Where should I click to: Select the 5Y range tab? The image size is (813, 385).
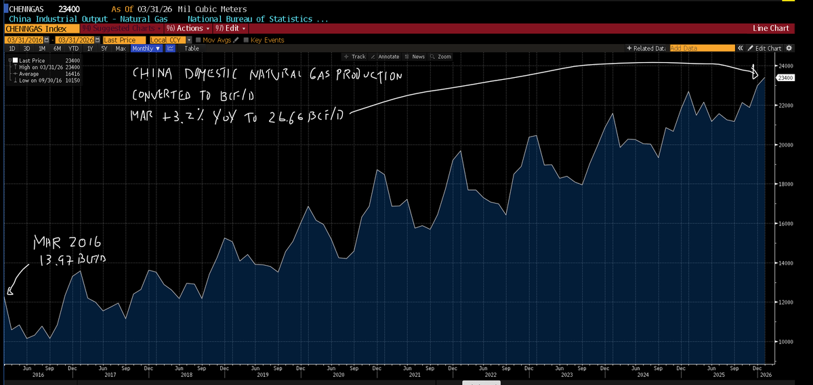click(104, 49)
